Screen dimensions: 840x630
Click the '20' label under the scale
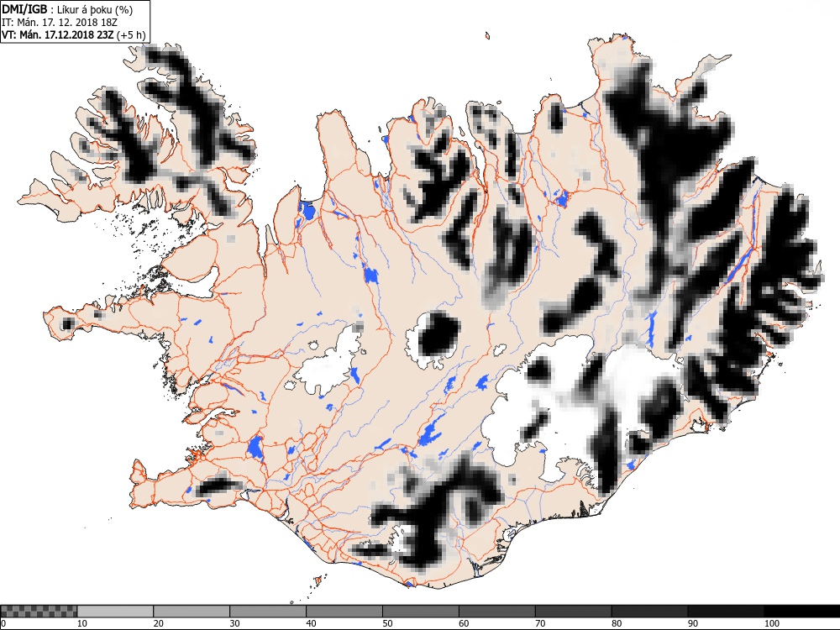(x=159, y=623)
